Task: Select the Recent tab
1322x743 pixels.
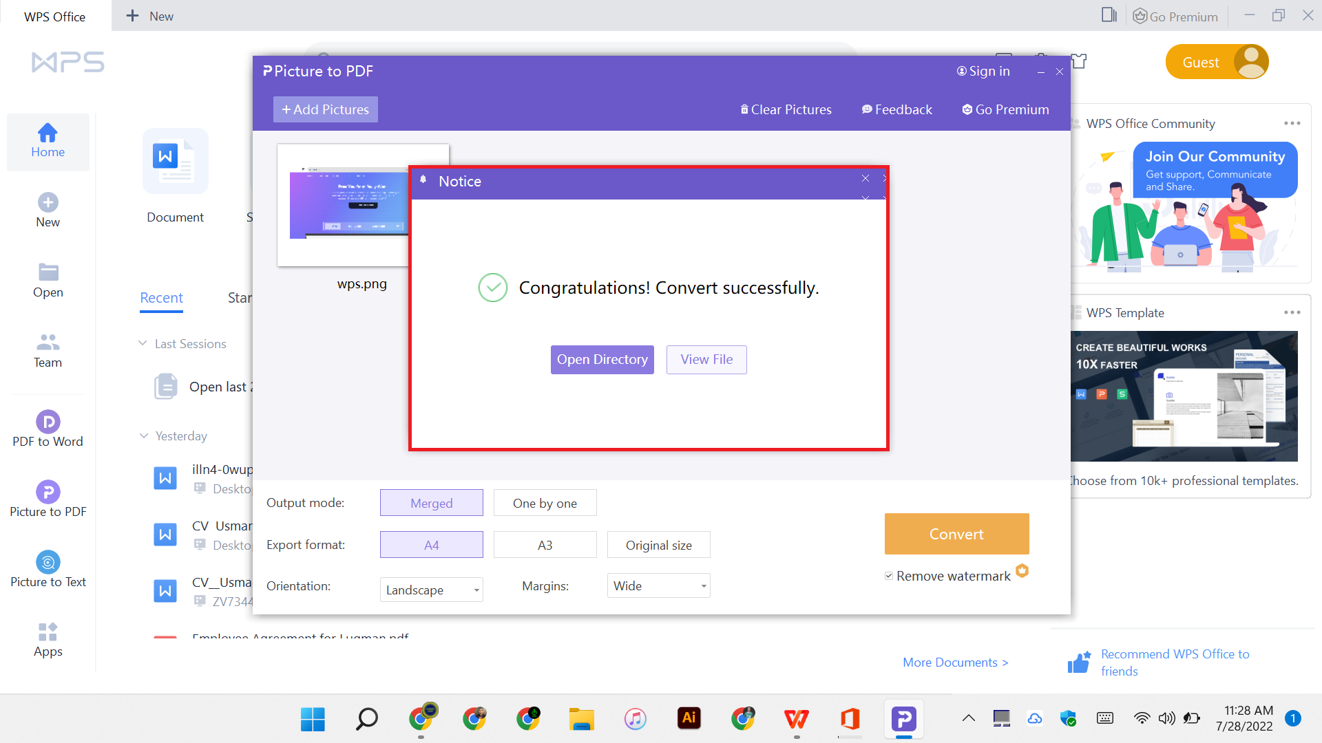Action: point(161,297)
